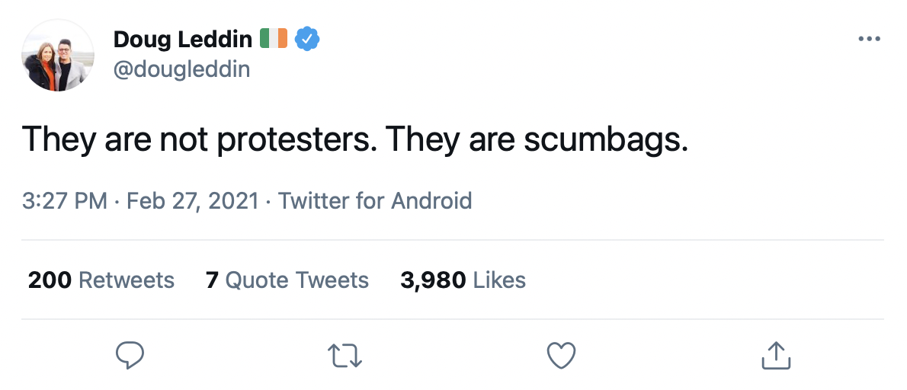Open the more options ellipsis menu
This screenshot has height=390, width=907.
coord(869,39)
